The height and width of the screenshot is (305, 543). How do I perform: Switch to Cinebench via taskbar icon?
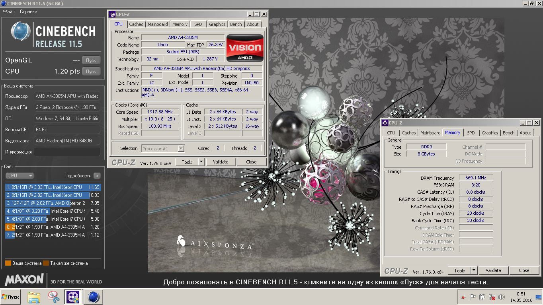[x=93, y=297]
